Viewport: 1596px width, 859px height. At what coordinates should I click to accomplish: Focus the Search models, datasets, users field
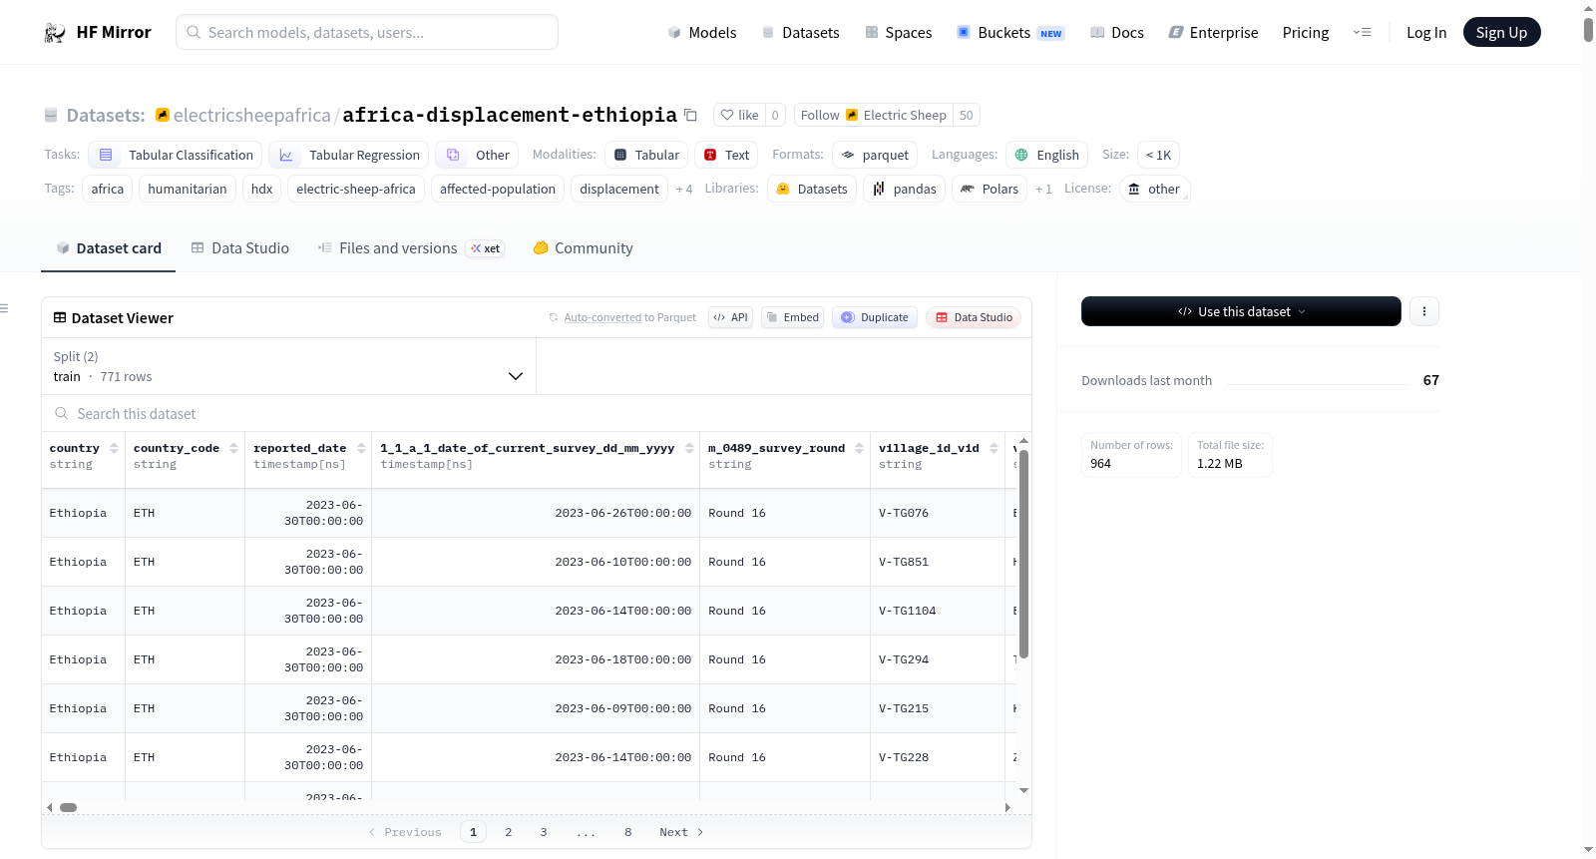pyautogui.click(x=367, y=32)
